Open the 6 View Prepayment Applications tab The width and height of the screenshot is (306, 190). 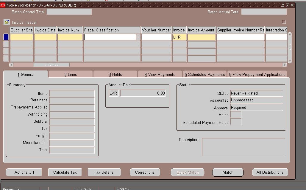click(x=257, y=74)
